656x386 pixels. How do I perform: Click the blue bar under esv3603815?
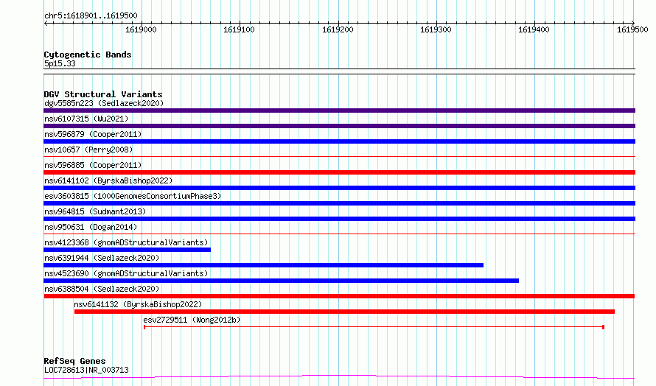click(339, 203)
